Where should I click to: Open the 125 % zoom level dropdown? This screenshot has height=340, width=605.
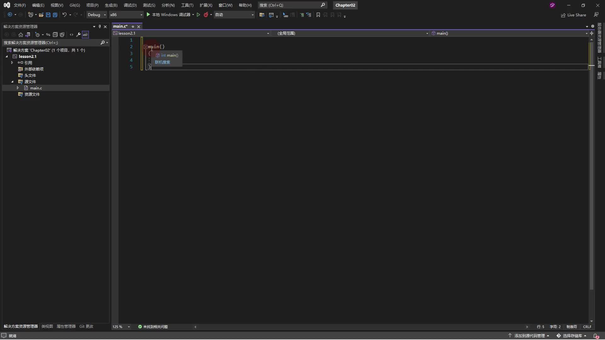point(121,327)
